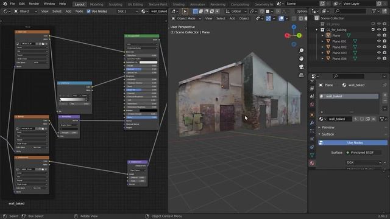Click the red X axis on navigation gizmo

pyautogui.click(x=288, y=35)
